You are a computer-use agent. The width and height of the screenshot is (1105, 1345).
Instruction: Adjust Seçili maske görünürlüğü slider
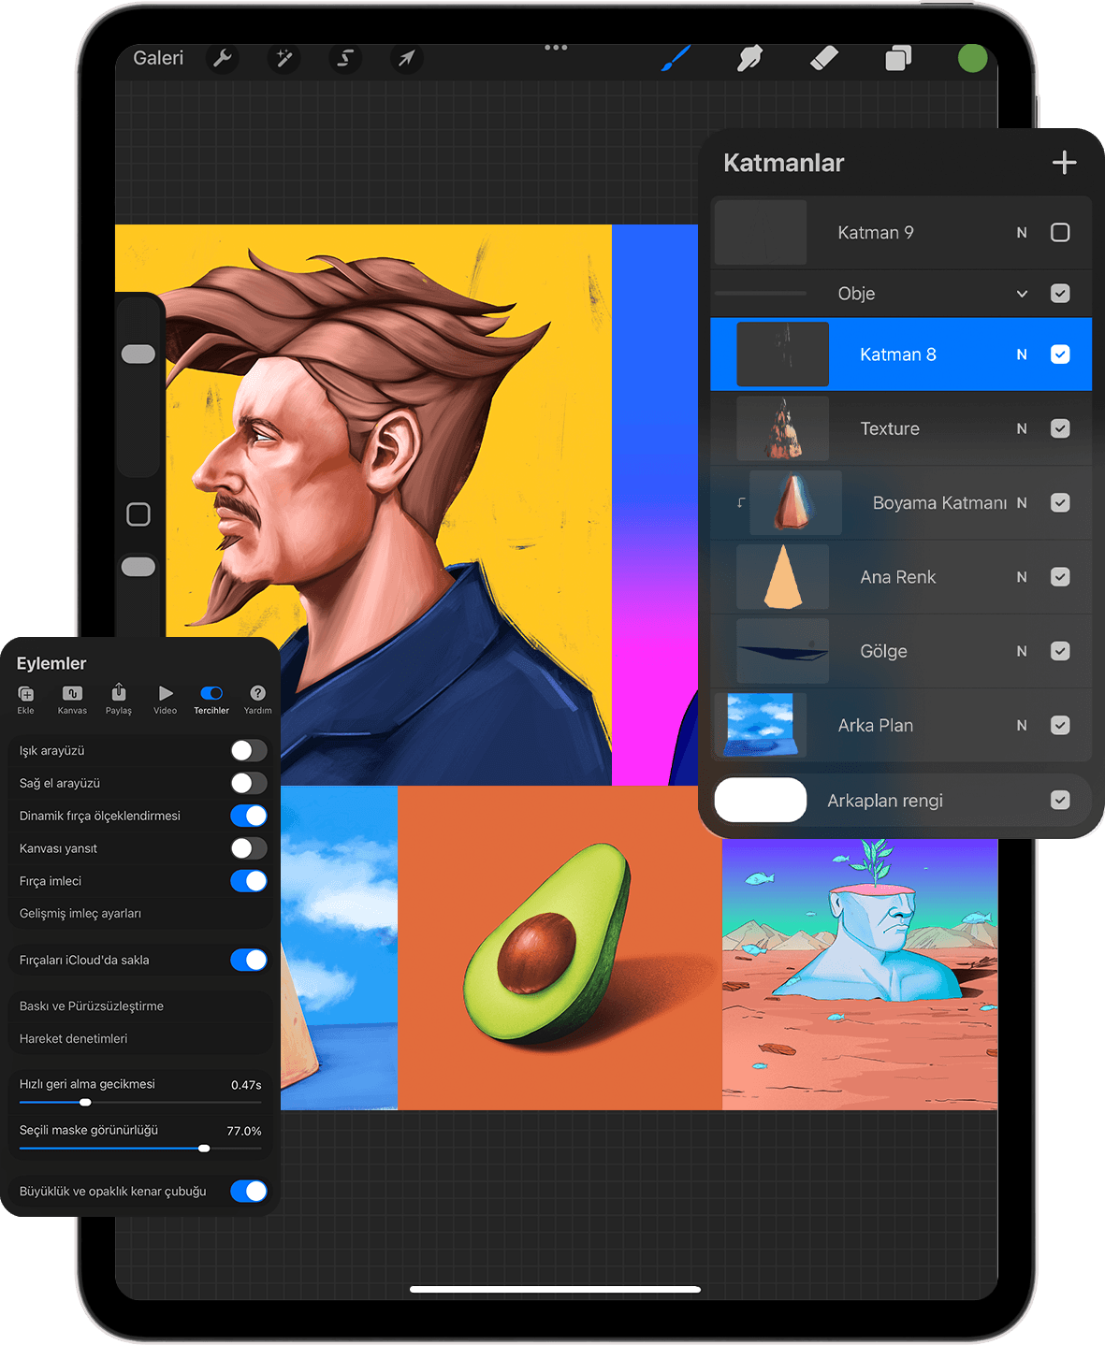[204, 1148]
